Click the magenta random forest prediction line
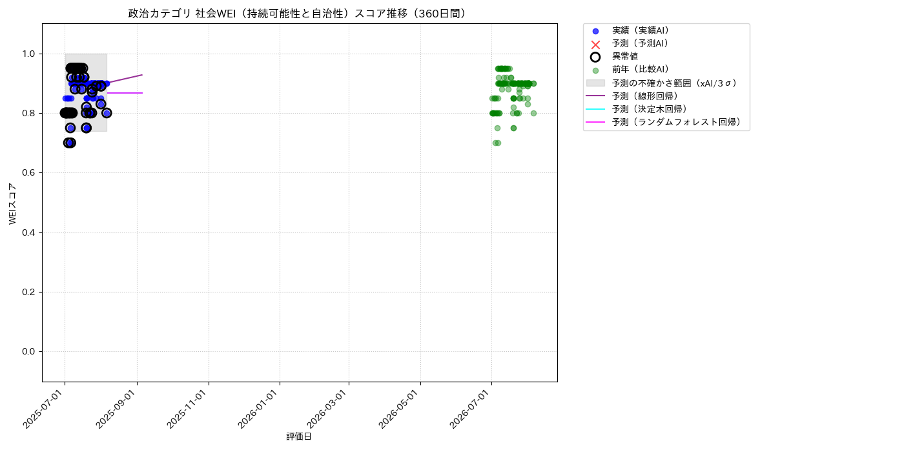The width and height of the screenshot is (904, 452). (x=125, y=93)
